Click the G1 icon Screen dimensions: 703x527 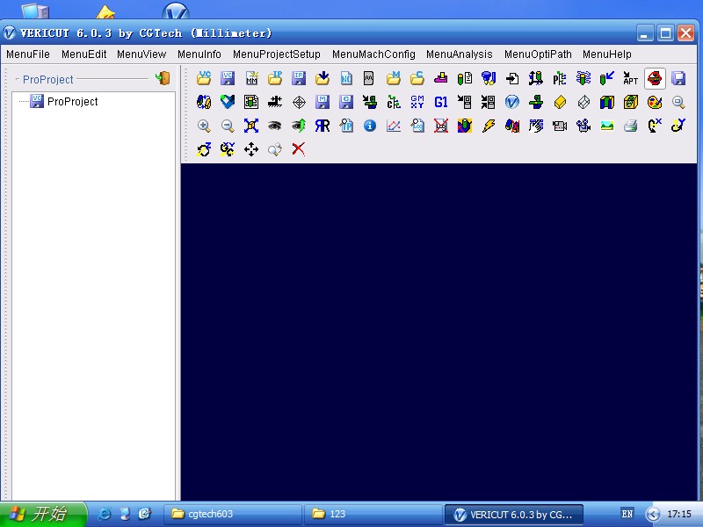tap(441, 102)
